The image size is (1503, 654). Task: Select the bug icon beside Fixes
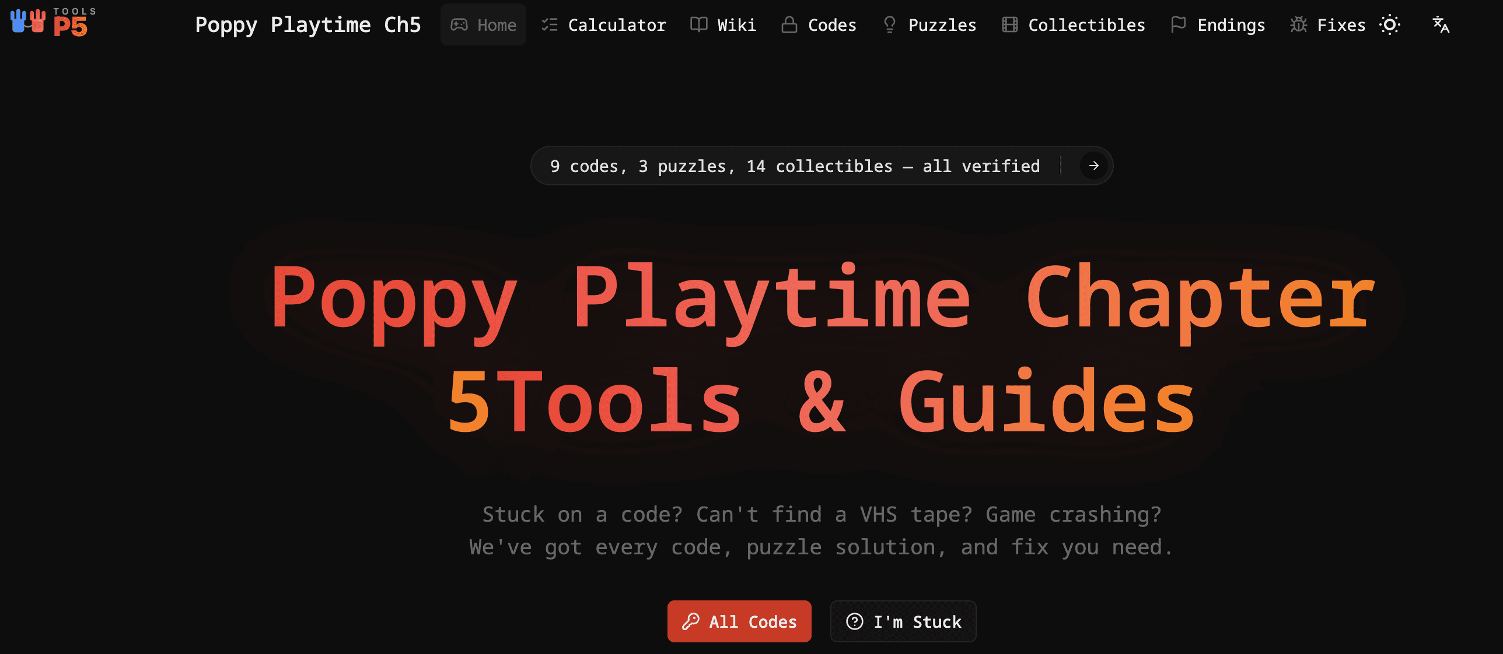click(1299, 24)
